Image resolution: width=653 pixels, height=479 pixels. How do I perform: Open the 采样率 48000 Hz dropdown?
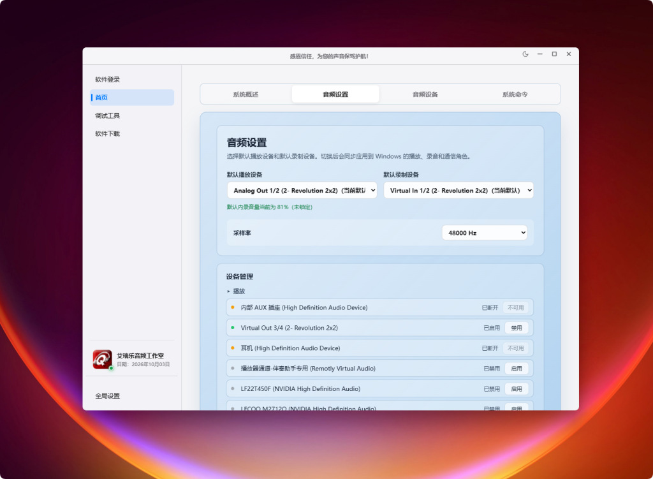pos(485,233)
